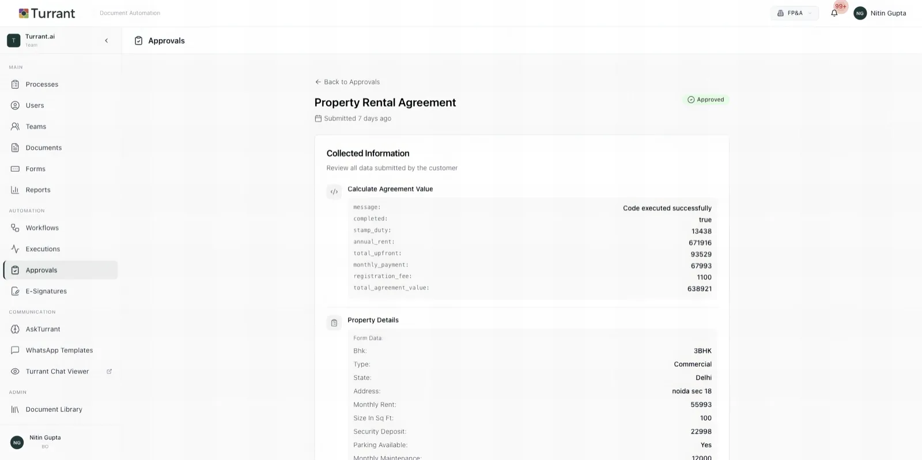
Task: Click the Approved status badge
Action: 706,100
